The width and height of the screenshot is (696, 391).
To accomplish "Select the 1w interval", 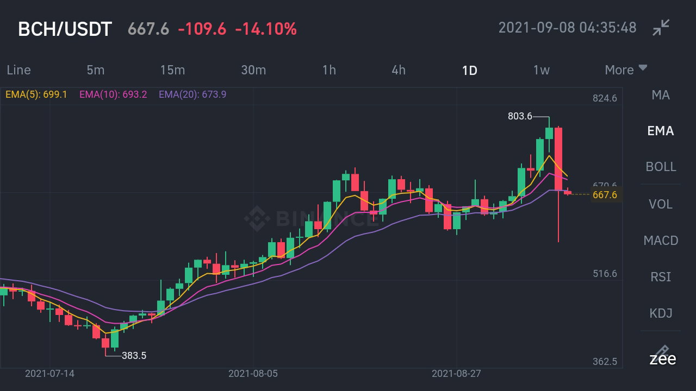I will pyautogui.click(x=541, y=70).
